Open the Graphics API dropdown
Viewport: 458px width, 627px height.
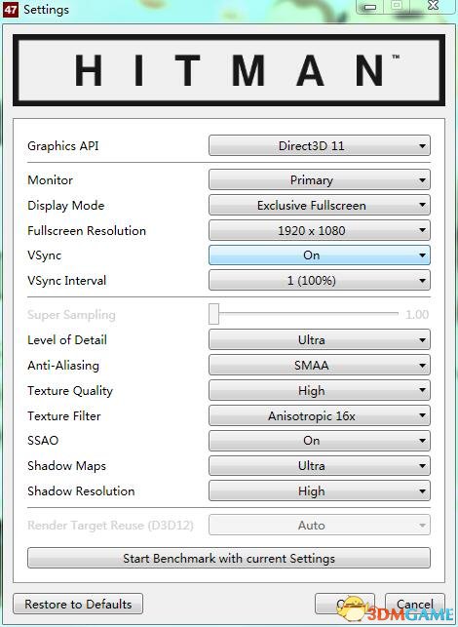[320, 145]
